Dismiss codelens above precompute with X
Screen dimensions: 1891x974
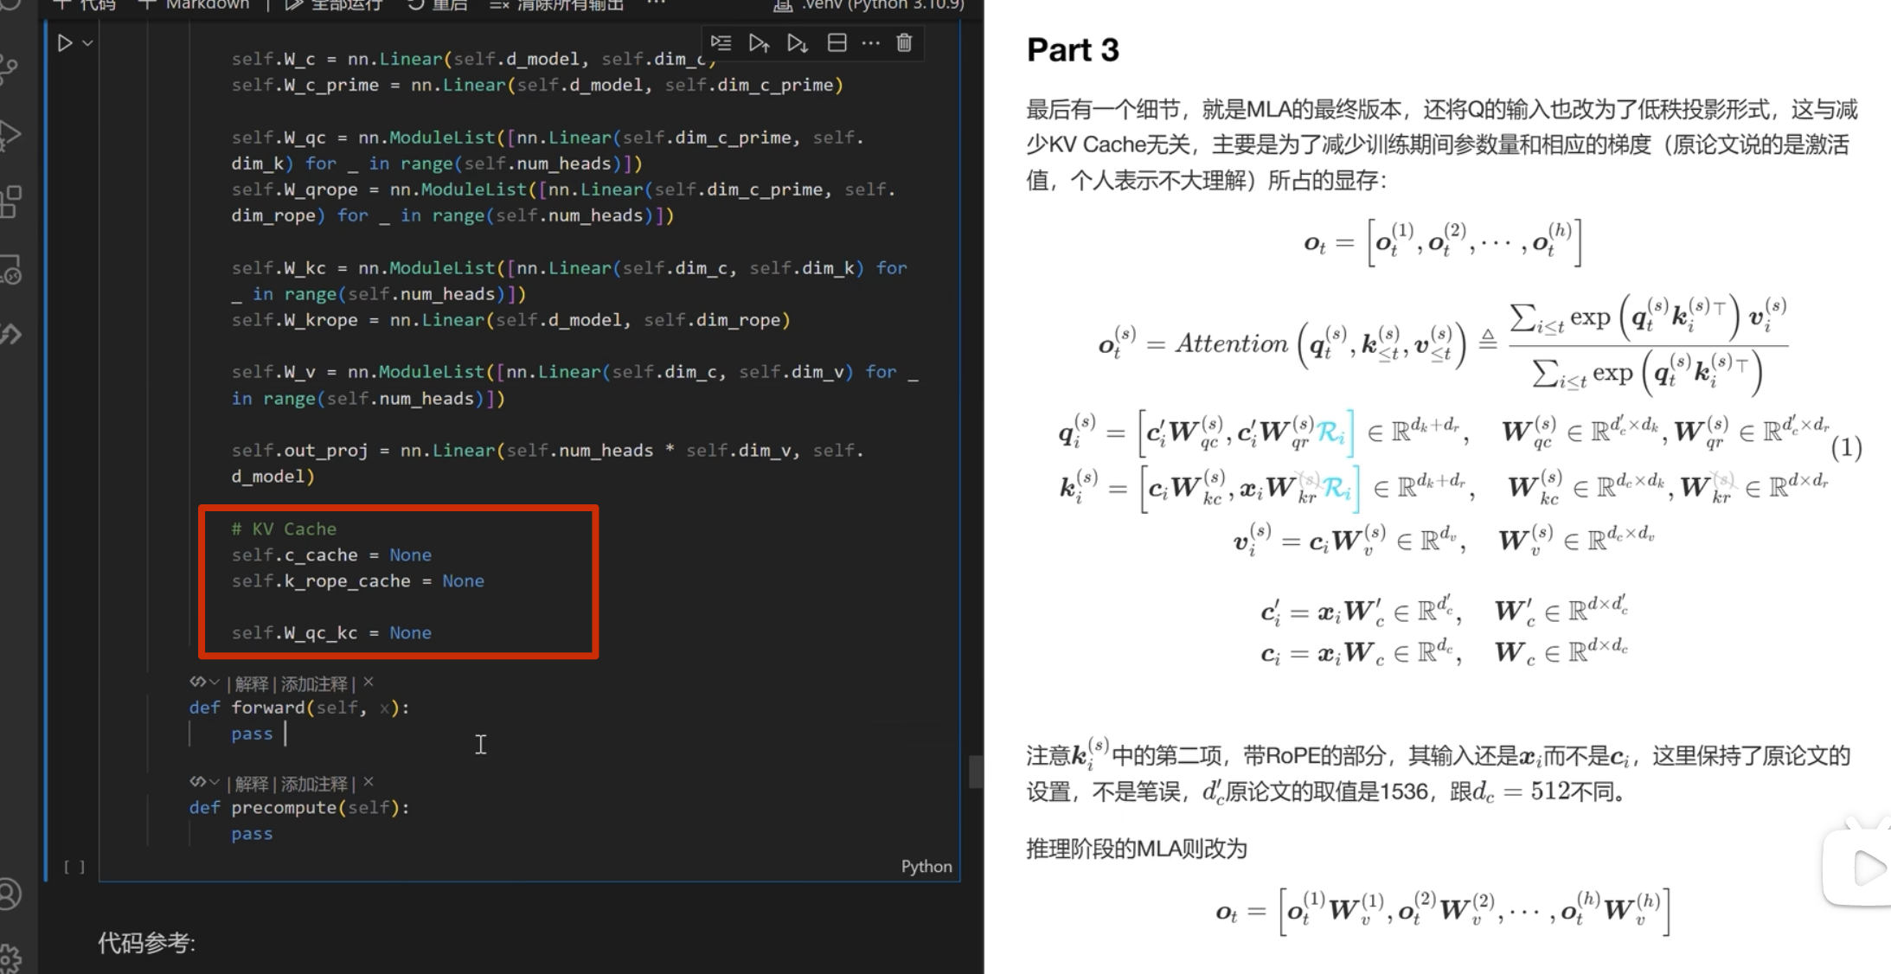coord(369,782)
